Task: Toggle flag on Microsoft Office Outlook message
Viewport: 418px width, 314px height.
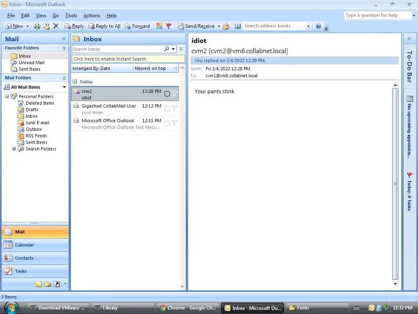Action: coord(175,123)
